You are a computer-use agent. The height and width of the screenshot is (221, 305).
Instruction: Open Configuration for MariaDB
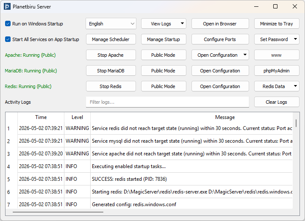(x=220, y=71)
